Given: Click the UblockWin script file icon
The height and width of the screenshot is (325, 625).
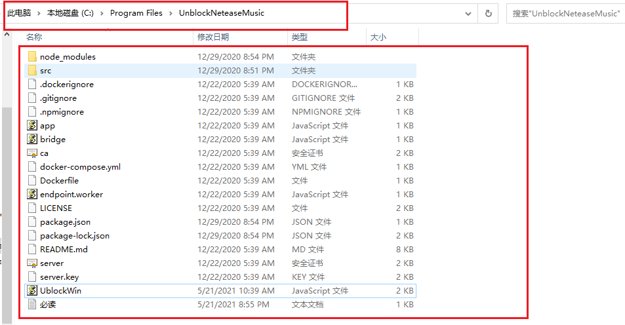Looking at the screenshot, I should click(32, 290).
